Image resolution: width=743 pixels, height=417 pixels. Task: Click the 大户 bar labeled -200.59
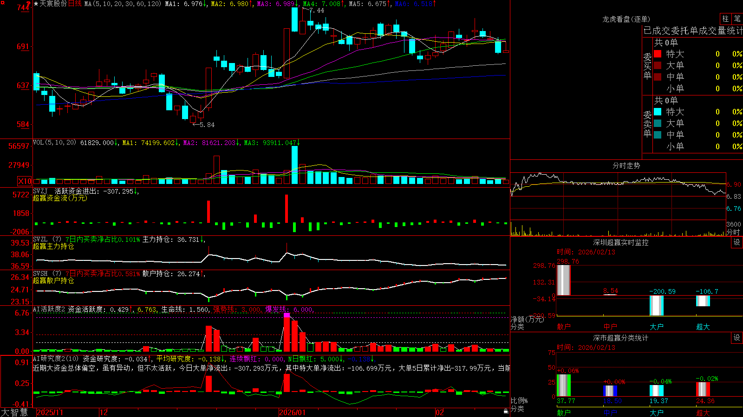click(x=656, y=306)
